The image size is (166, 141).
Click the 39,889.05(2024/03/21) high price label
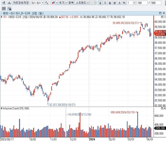coord(125,23)
